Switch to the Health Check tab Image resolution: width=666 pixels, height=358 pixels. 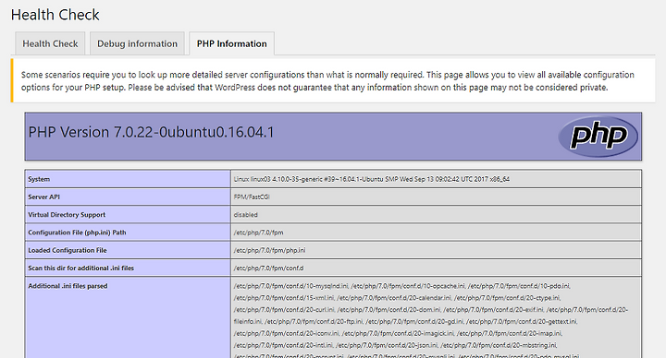click(x=50, y=43)
